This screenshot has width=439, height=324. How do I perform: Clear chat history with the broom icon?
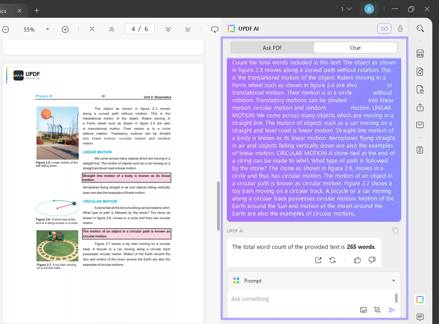[400, 28]
